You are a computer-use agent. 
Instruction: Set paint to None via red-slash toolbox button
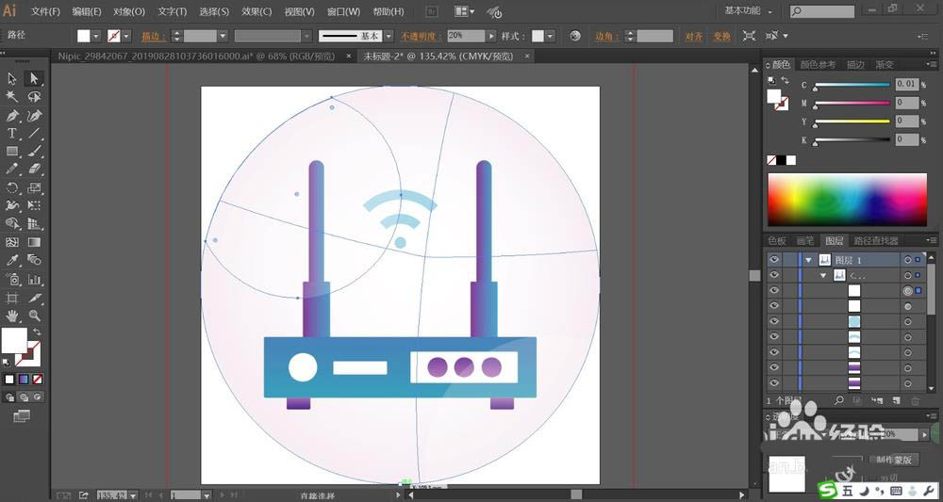38,380
